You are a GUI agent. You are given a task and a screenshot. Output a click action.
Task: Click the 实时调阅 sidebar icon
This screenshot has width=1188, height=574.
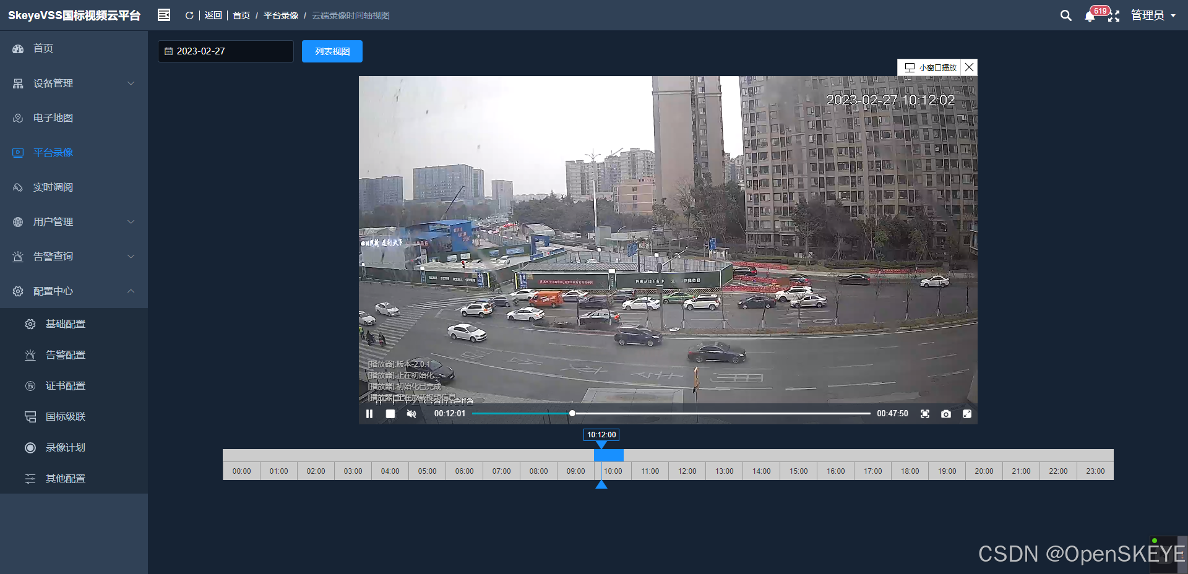tap(18, 187)
